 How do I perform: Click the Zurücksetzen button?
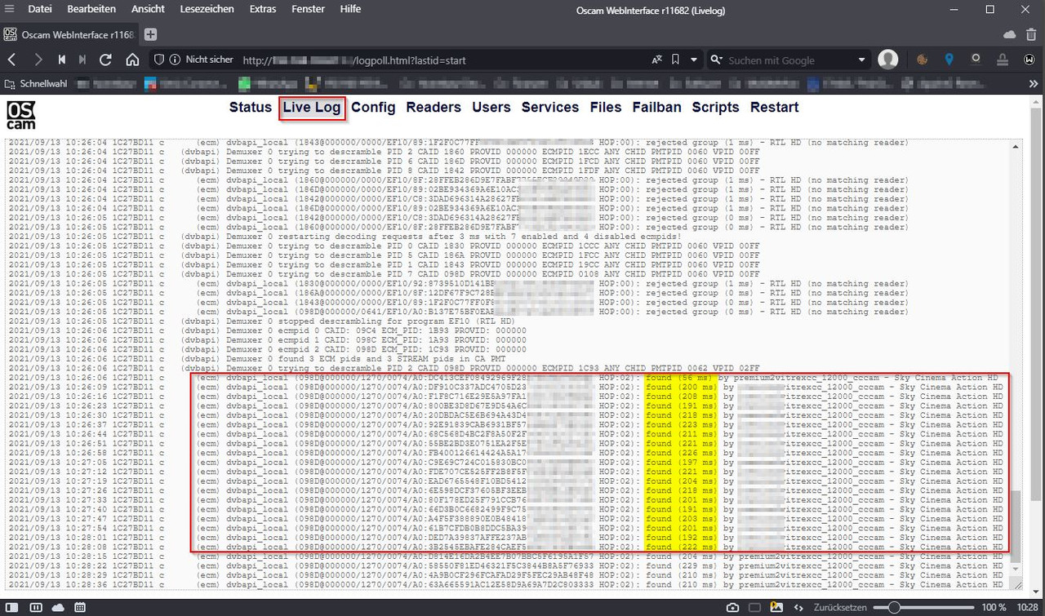(x=839, y=607)
